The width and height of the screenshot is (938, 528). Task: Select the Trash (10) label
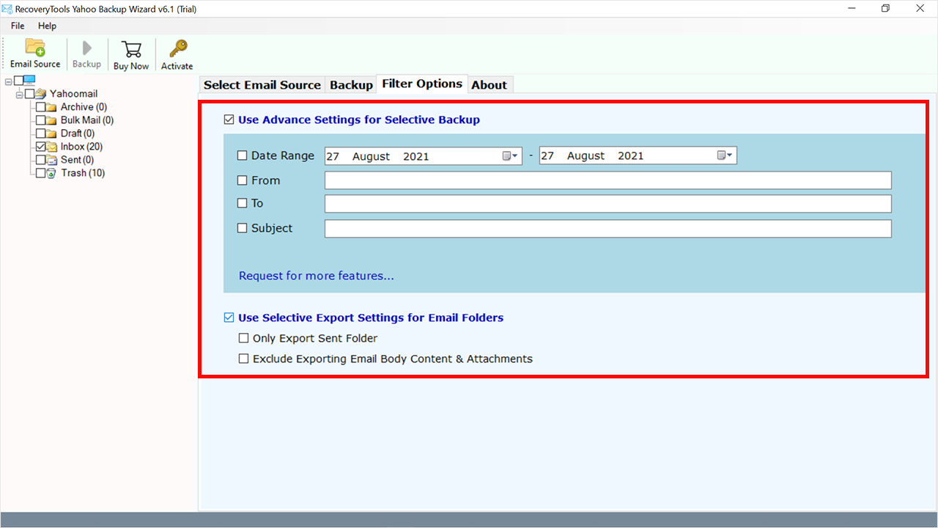83,173
